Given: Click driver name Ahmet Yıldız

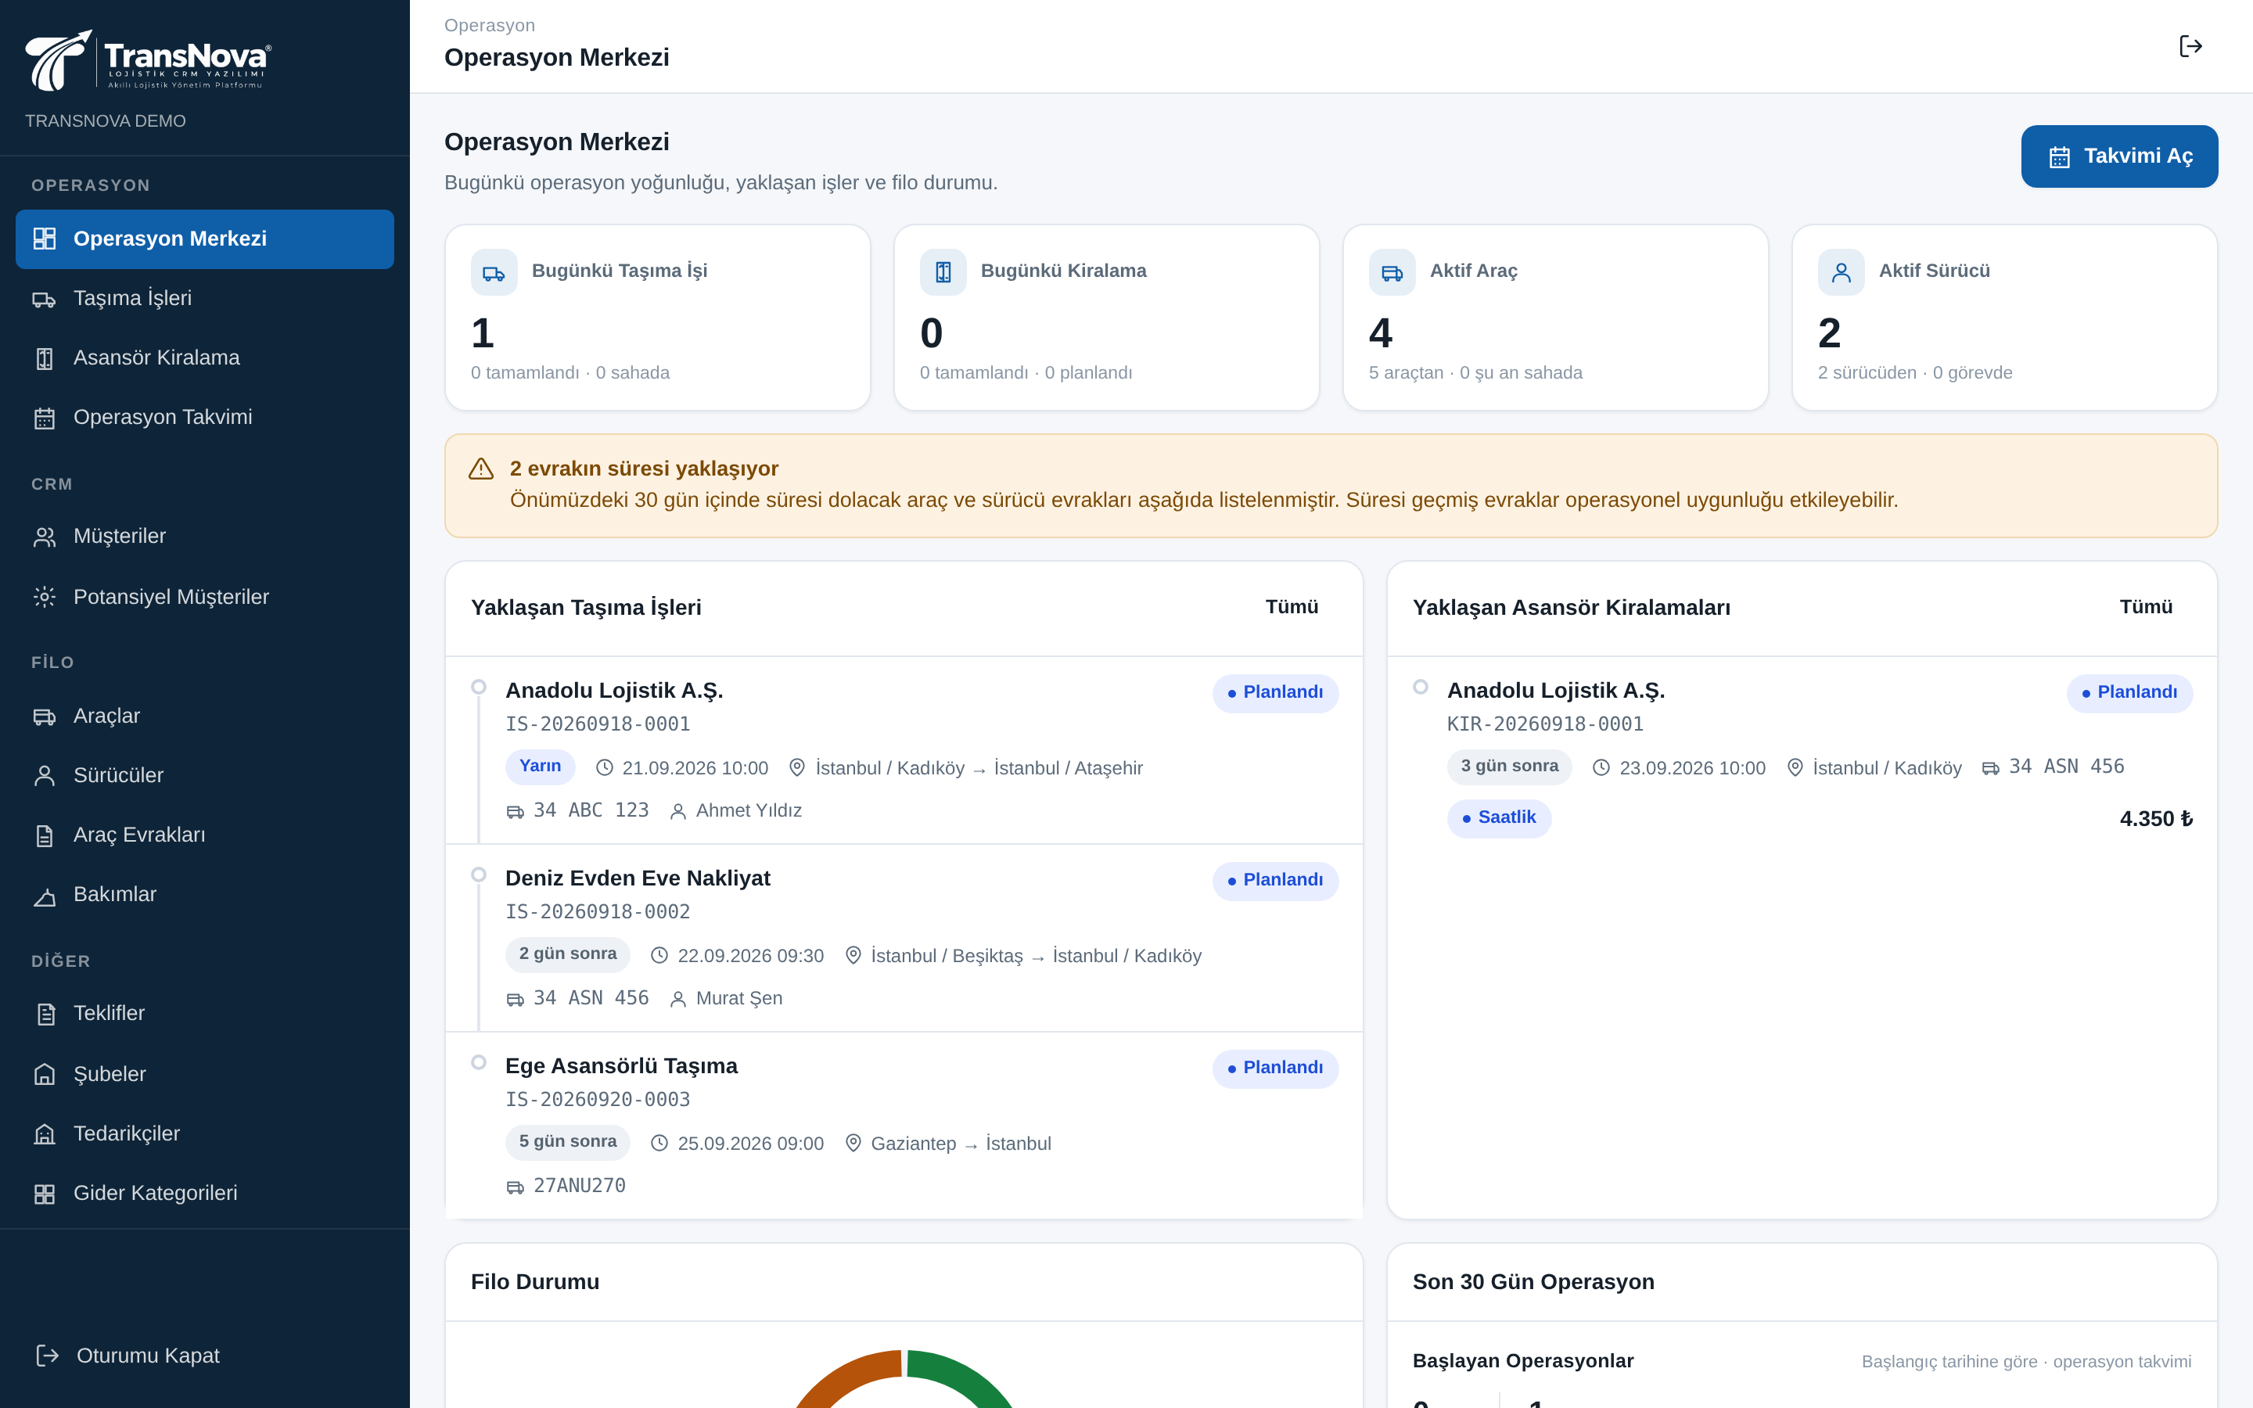Looking at the screenshot, I should point(749,811).
